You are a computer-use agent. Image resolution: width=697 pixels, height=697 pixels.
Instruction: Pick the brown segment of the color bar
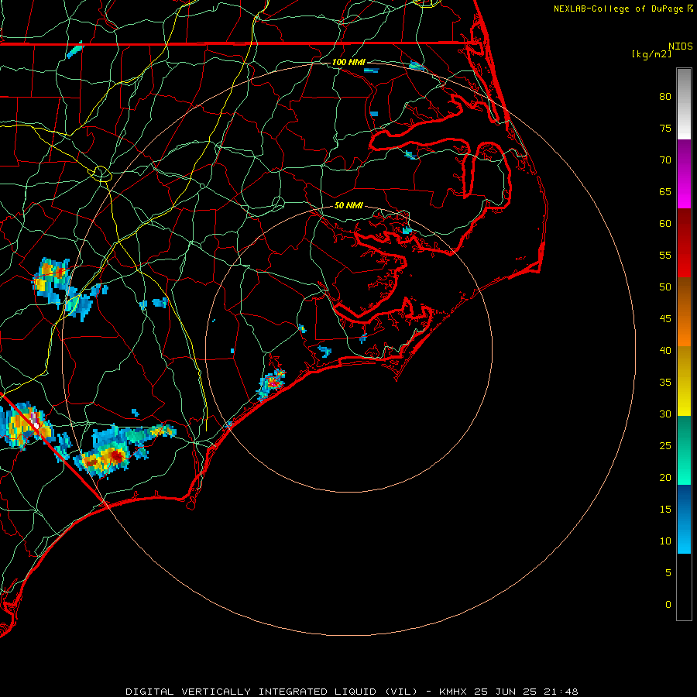tap(684, 295)
